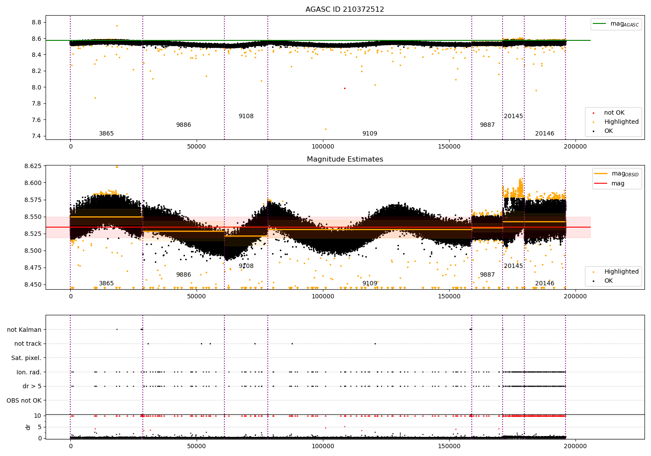This screenshot has height=456, width=651.
Task: Click the plot title 'AGASC ID 210372512'
Action: [345, 10]
